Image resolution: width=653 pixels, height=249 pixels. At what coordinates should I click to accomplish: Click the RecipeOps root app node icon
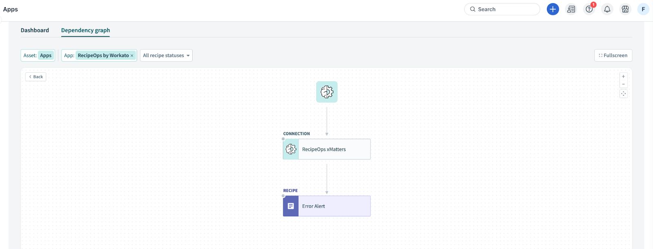coord(327,92)
